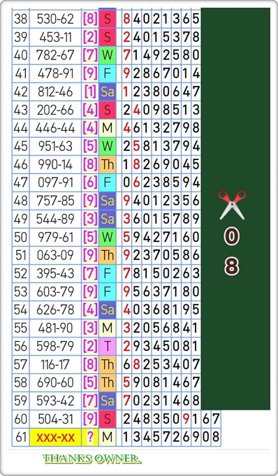Select result 530-62 in row 38
Image resolution: width=278 pixels, height=476 pixels.
pyautogui.click(x=56, y=20)
